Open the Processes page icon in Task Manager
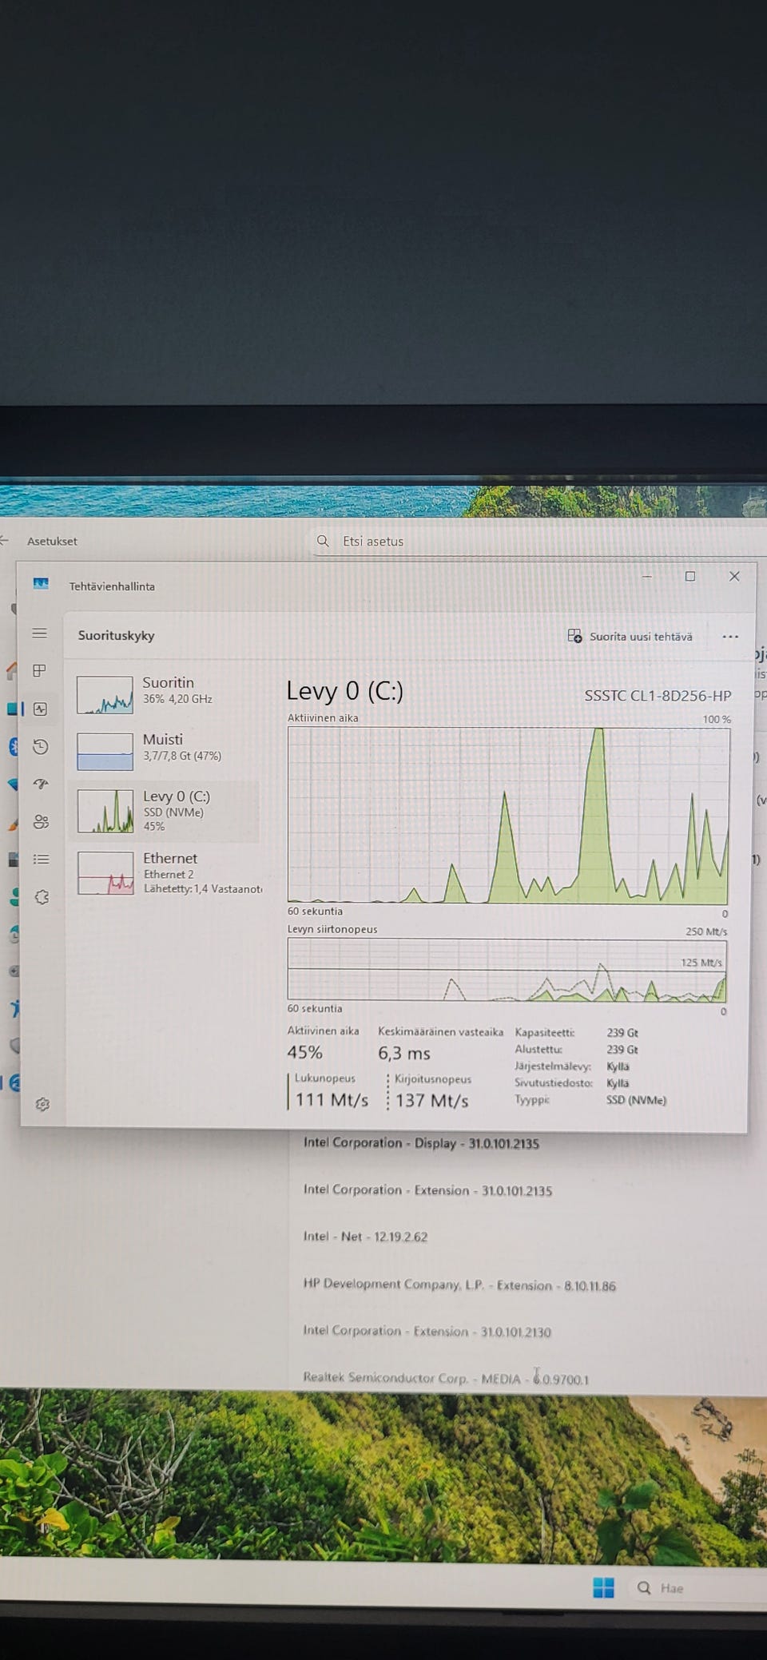Image resolution: width=767 pixels, height=1660 pixels. click(39, 670)
